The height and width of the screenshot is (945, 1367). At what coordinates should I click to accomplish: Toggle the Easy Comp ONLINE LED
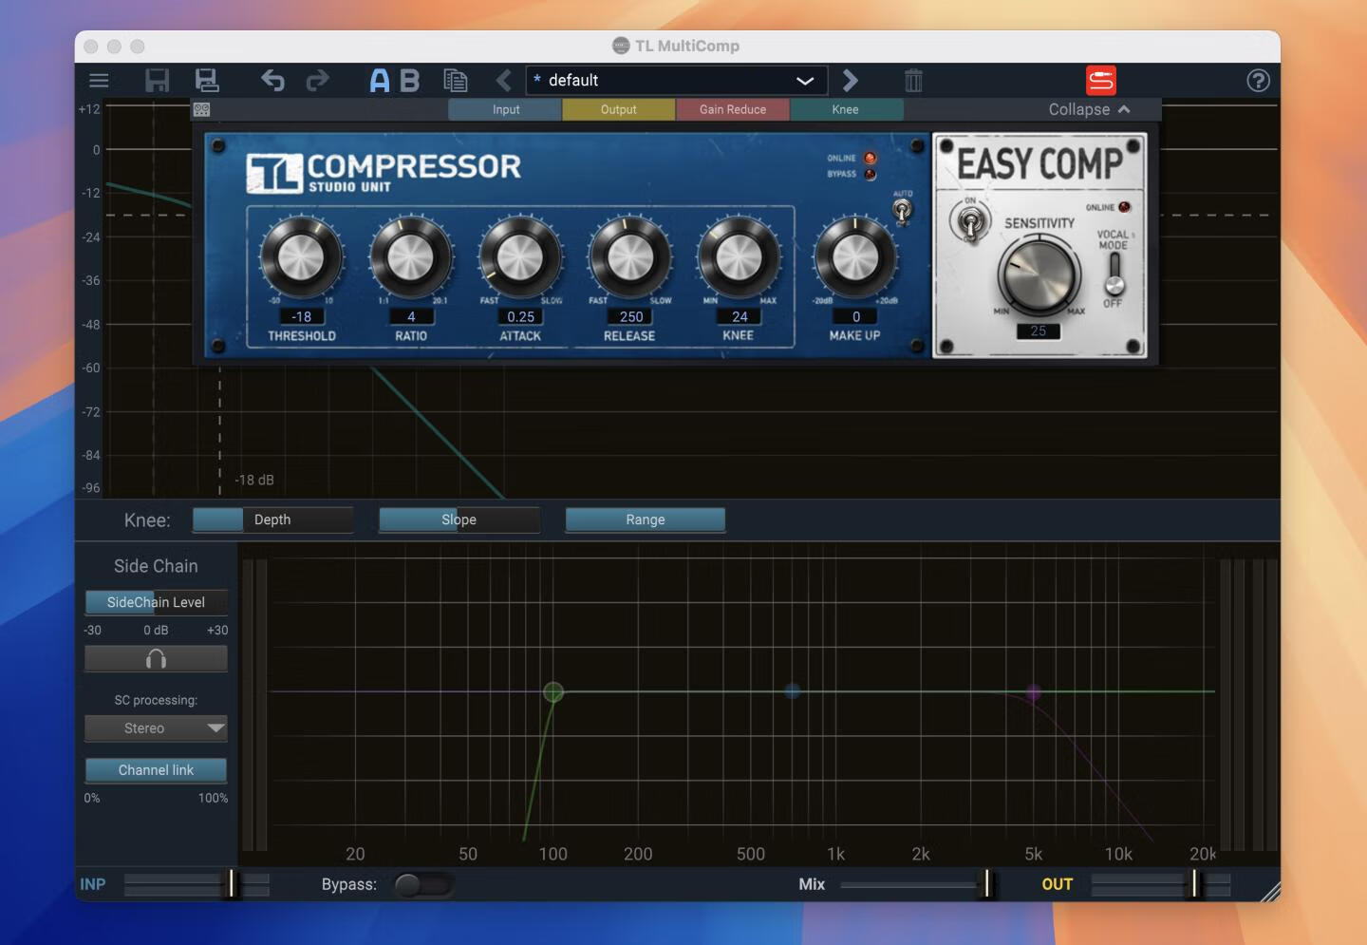(1124, 207)
